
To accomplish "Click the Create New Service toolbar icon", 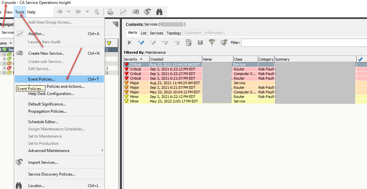I will click(135, 12).
